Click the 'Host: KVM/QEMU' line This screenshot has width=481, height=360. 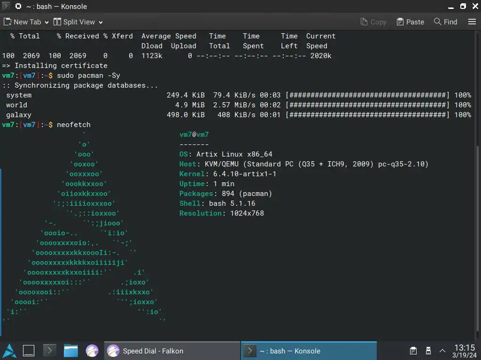point(304,164)
